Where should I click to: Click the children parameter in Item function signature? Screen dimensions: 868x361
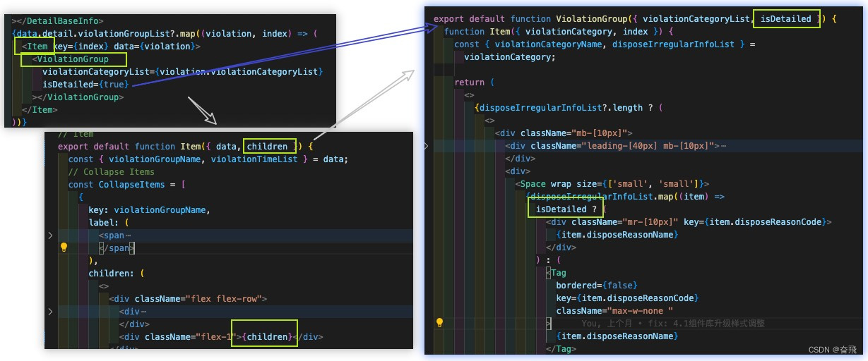pyautogui.click(x=268, y=146)
